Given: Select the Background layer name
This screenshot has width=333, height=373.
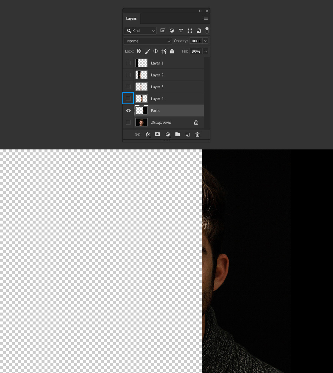Looking at the screenshot, I should pyautogui.click(x=161, y=122).
